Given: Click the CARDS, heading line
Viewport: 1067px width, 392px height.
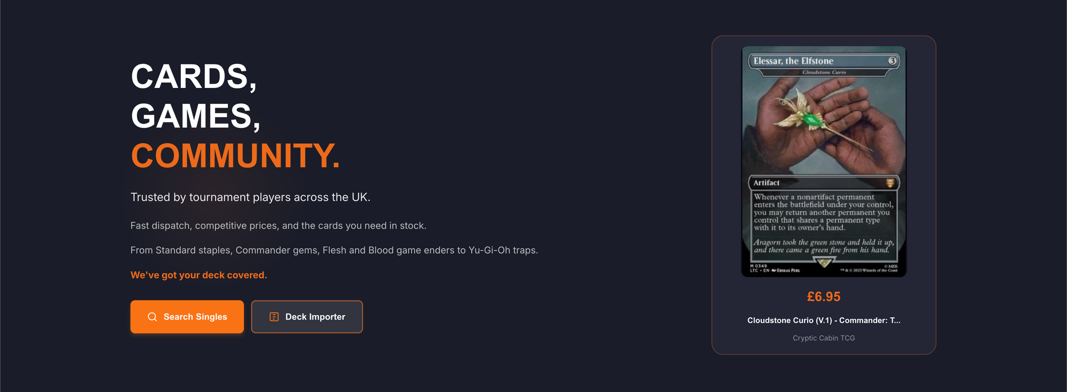Looking at the screenshot, I should coord(194,77).
